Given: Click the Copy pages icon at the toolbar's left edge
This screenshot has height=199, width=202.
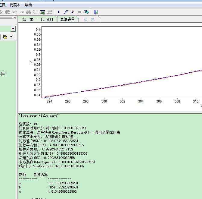Looking at the screenshot, I should coord(2,12).
